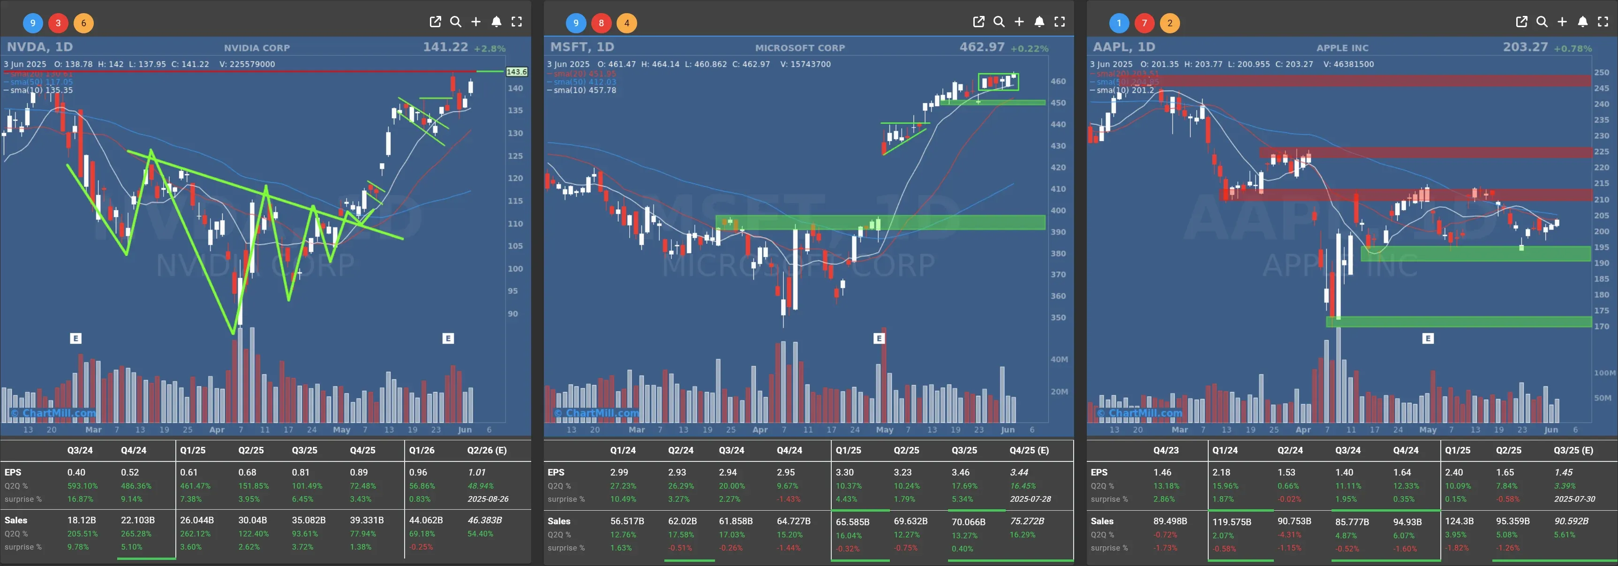The width and height of the screenshot is (1618, 566).
Task: Click NVDA red rating badge 3
Action: click(x=59, y=23)
